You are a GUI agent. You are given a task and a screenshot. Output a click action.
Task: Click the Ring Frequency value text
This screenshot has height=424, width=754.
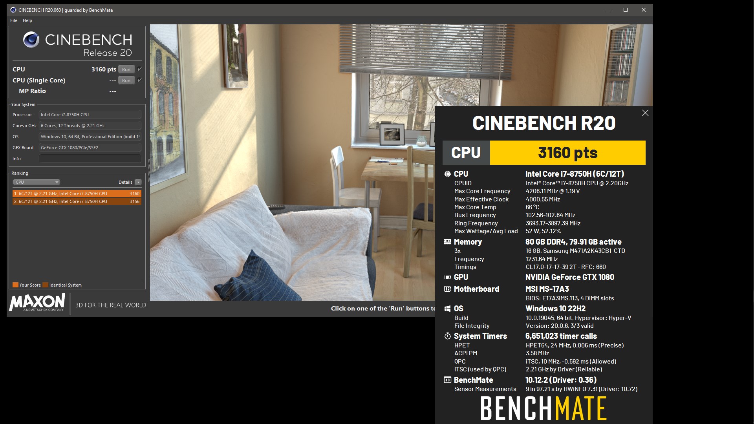click(x=553, y=223)
